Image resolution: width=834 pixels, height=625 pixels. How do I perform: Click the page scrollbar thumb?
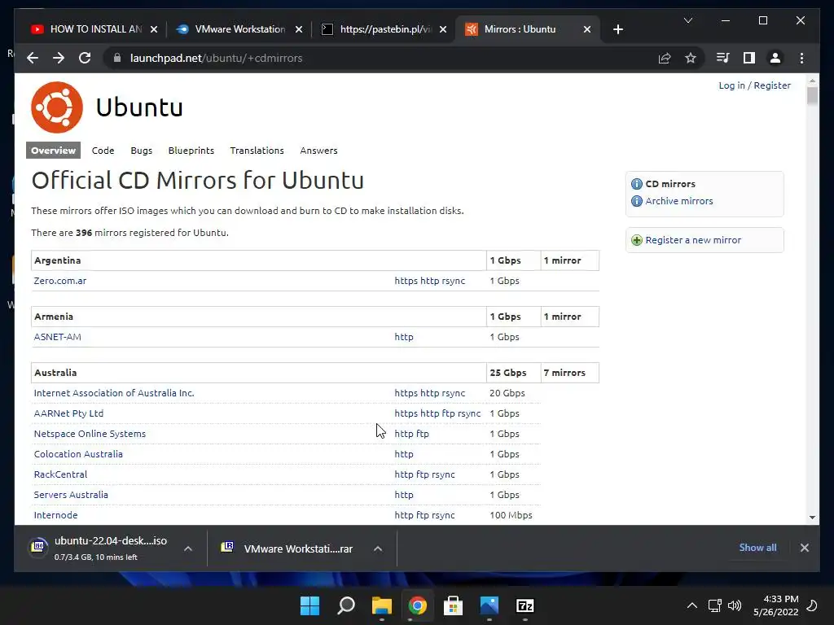tap(812, 96)
